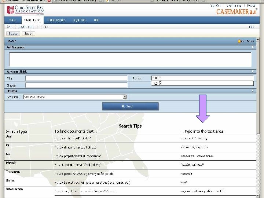Click the 'Suffix' search type row label
Viewport: 264px width, 198px height.
pyautogui.click(x=10, y=180)
